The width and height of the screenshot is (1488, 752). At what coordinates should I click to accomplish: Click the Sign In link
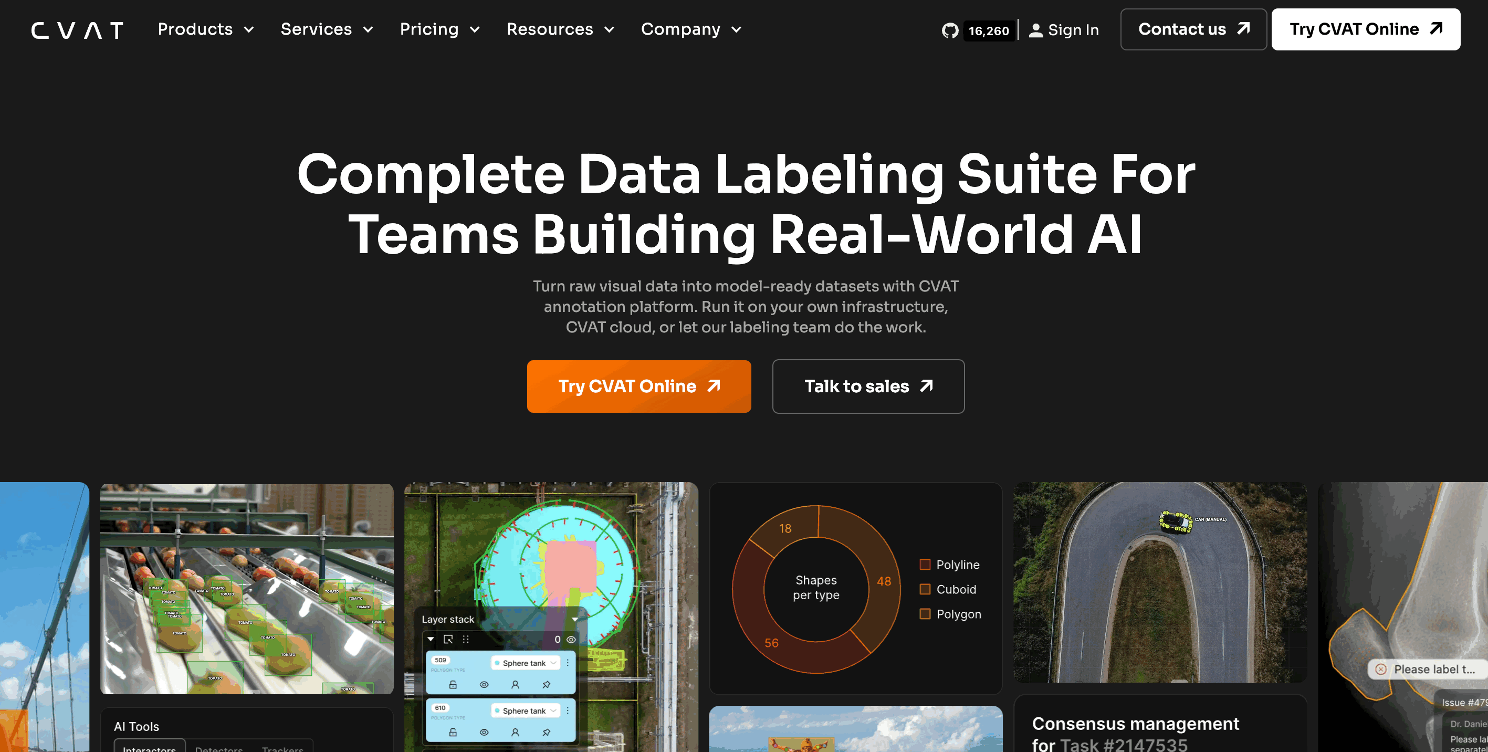pos(1064,30)
